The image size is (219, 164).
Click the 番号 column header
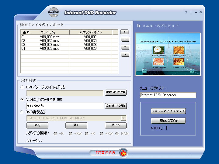[x=26, y=32]
